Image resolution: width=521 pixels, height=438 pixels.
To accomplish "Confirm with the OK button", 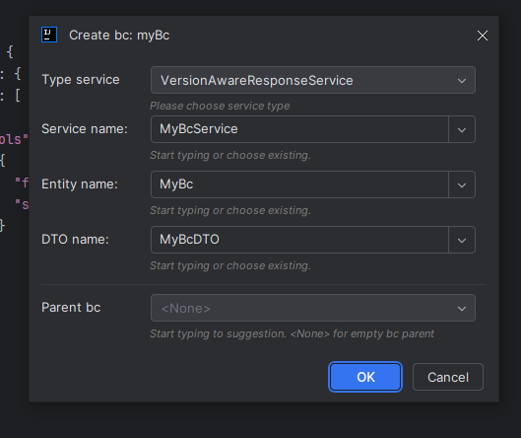I will pyautogui.click(x=365, y=377).
